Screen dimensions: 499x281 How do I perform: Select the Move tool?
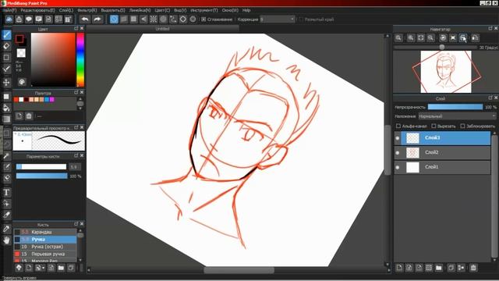pos(6,82)
